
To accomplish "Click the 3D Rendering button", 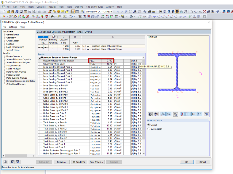I will [79, 162].
